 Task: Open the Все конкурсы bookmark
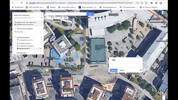click(88, 7)
